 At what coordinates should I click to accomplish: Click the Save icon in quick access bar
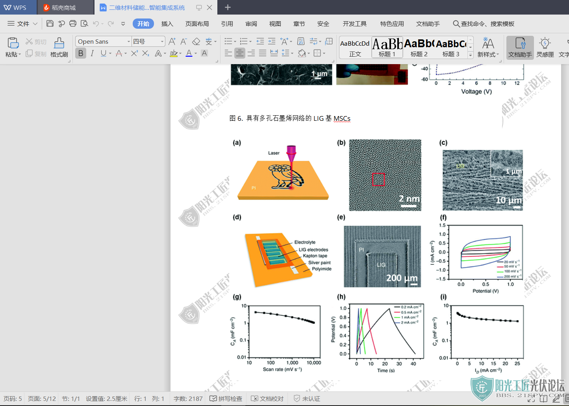tap(50, 24)
